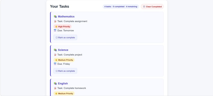Mark the Mathematics task as complete
This screenshot has width=213, height=96.
coord(65,38)
